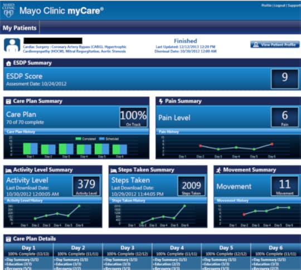Click the ESDP Score value 9

pos(285,79)
